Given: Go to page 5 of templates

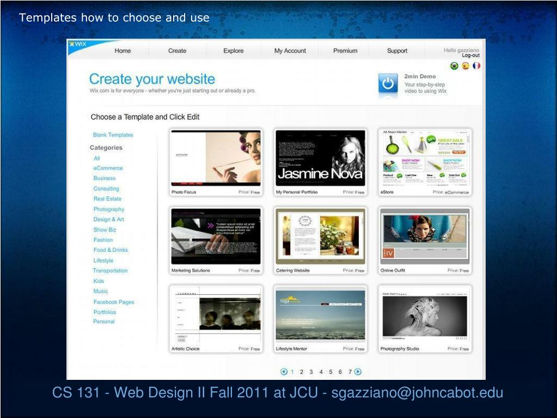Looking at the screenshot, I should click(330, 372).
